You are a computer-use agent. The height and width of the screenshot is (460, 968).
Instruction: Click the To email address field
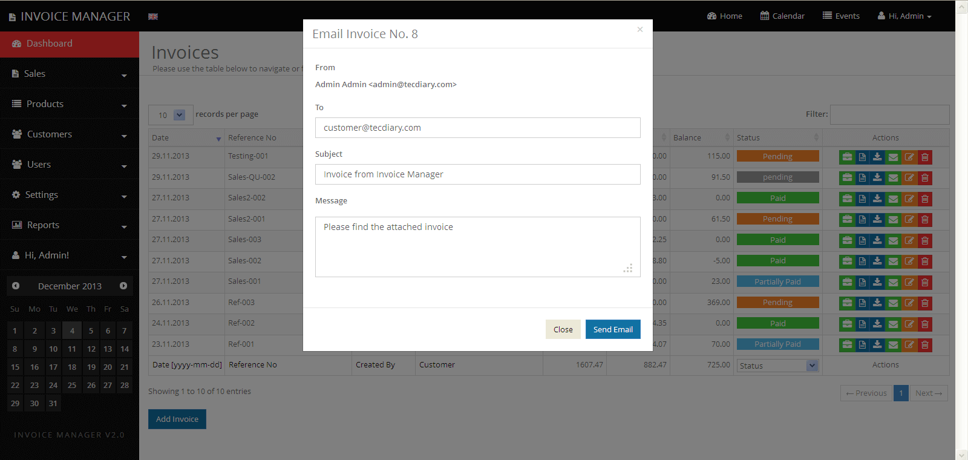click(x=478, y=128)
